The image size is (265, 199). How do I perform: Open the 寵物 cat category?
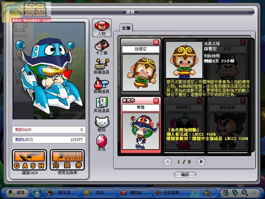(x=102, y=124)
